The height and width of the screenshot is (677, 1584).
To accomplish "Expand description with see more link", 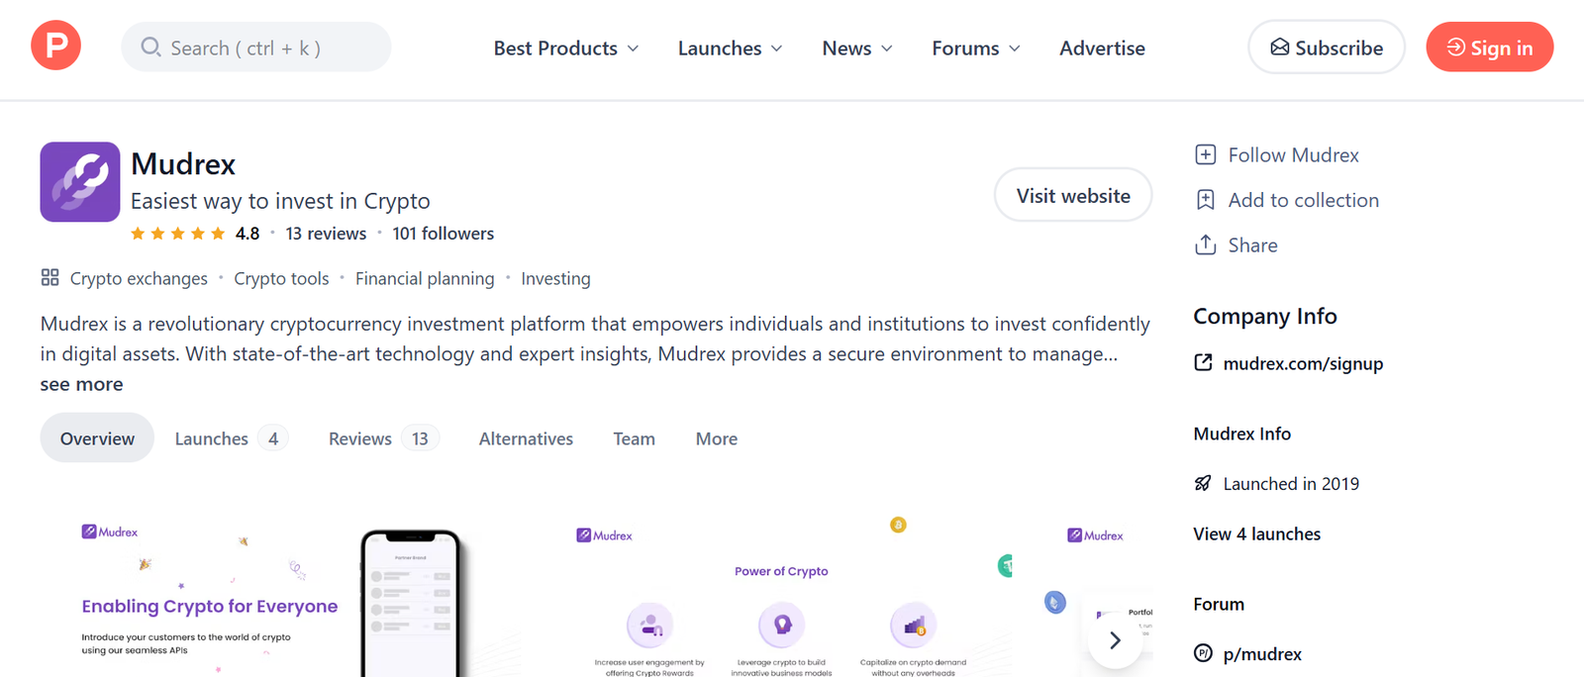I will (81, 384).
